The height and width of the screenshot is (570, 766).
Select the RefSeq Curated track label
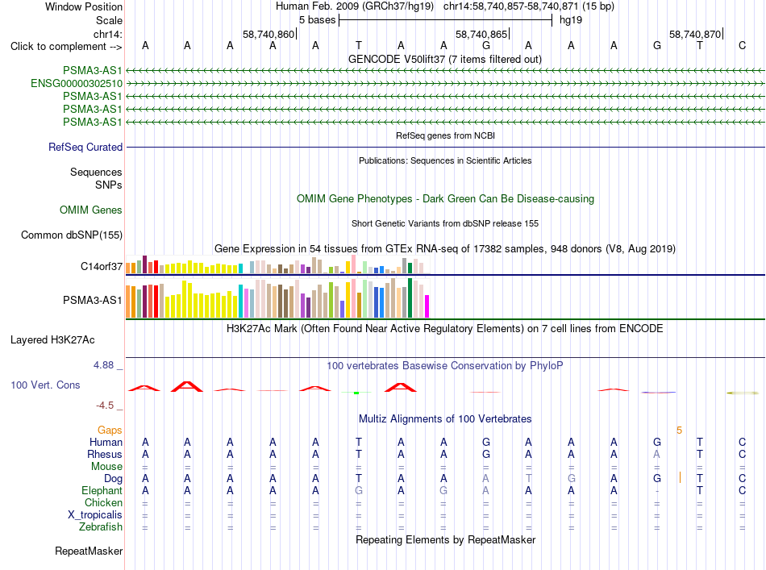[x=85, y=147]
